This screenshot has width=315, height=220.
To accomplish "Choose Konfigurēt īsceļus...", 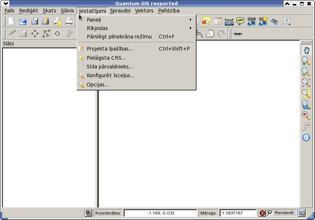I will 136,75.
